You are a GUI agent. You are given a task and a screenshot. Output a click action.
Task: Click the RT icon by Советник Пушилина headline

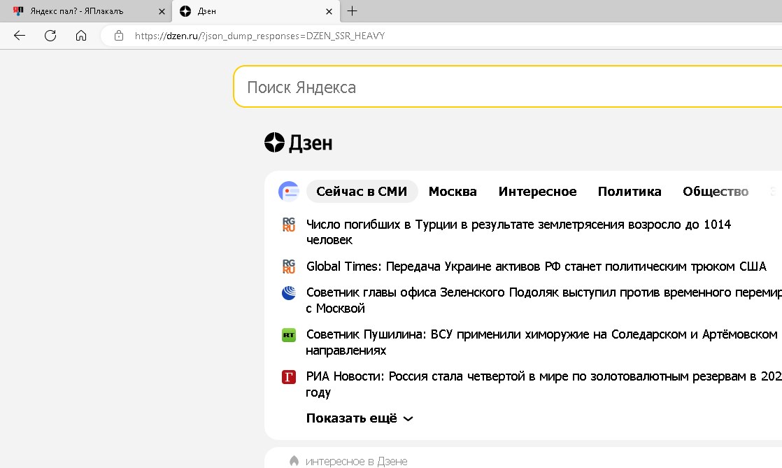tap(289, 335)
